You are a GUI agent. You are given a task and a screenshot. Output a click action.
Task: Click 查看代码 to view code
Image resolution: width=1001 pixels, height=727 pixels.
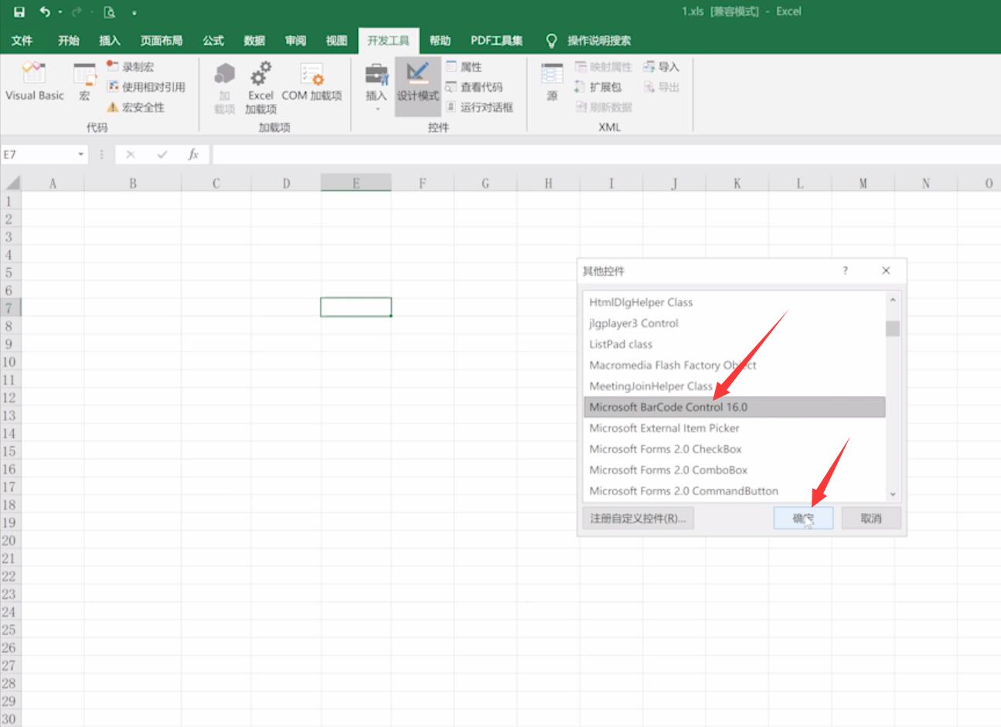(x=474, y=87)
